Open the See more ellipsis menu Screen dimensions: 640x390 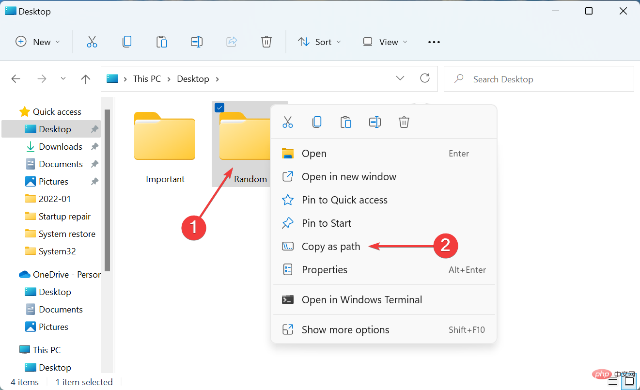coord(434,42)
